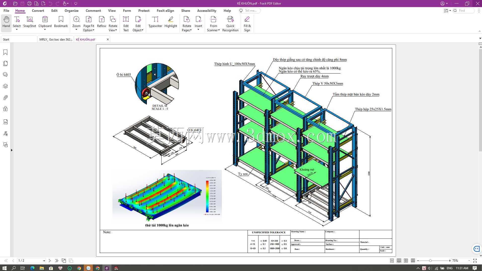
Task: Click Rotate Pages icon
Action: click(x=187, y=20)
